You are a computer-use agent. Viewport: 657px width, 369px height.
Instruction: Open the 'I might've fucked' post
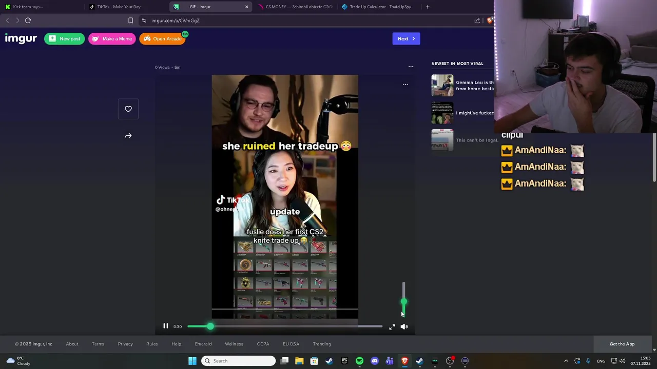coord(475,113)
